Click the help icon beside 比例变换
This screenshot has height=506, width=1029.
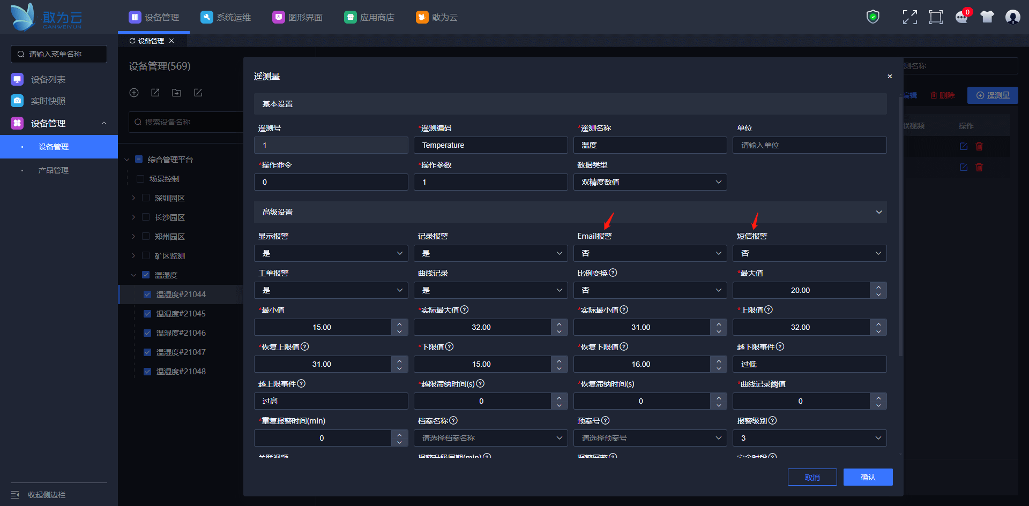coord(613,273)
